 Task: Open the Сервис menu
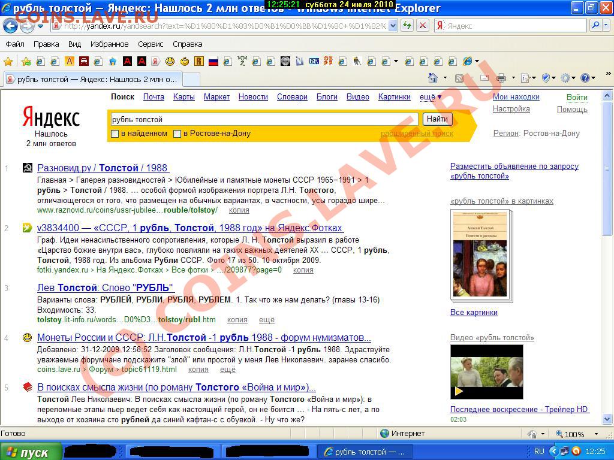(151, 44)
